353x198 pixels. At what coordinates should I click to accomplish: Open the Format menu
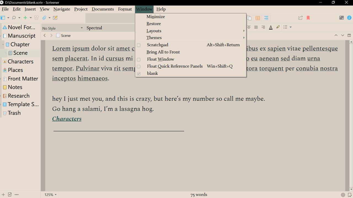tap(125, 9)
